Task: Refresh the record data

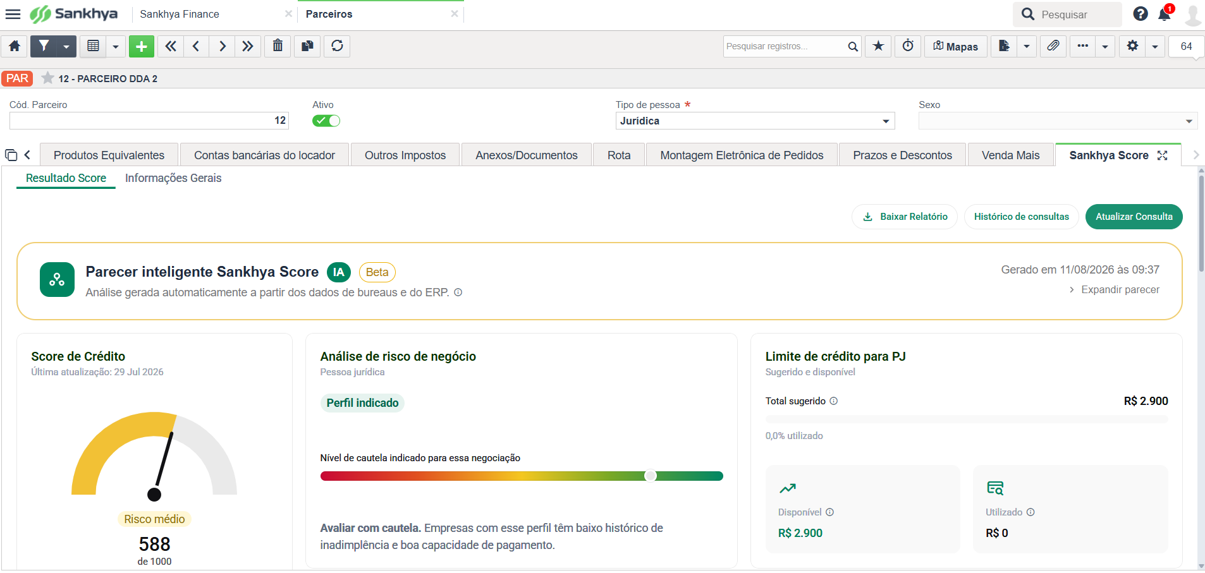Action: (x=337, y=46)
